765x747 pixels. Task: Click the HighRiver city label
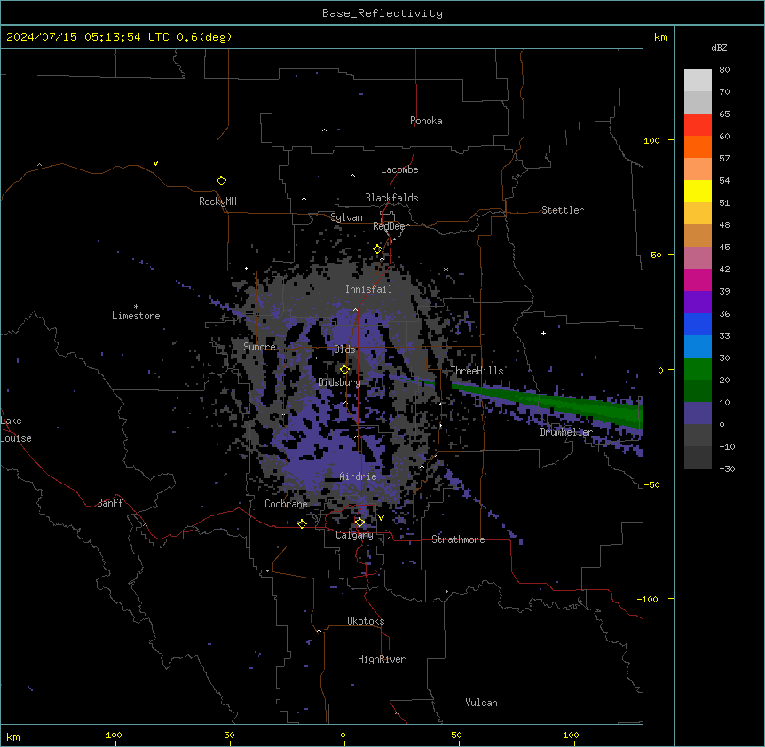[382, 659]
